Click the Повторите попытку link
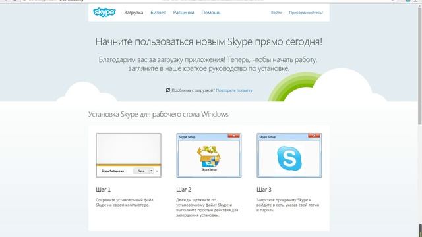 (x=234, y=90)
